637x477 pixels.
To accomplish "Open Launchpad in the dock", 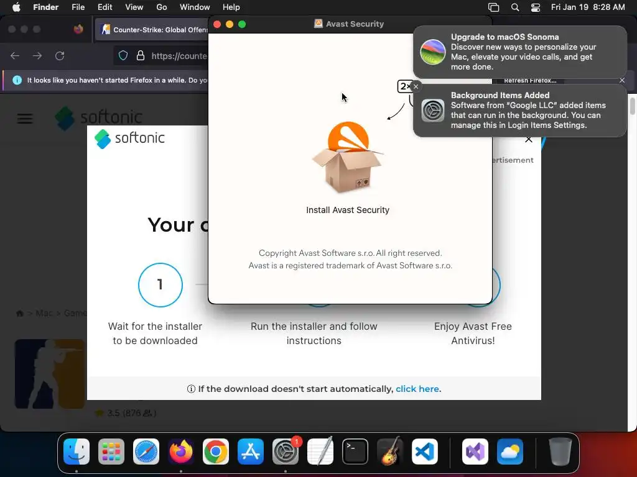I will pyautogui.click(x=111, y=452).
